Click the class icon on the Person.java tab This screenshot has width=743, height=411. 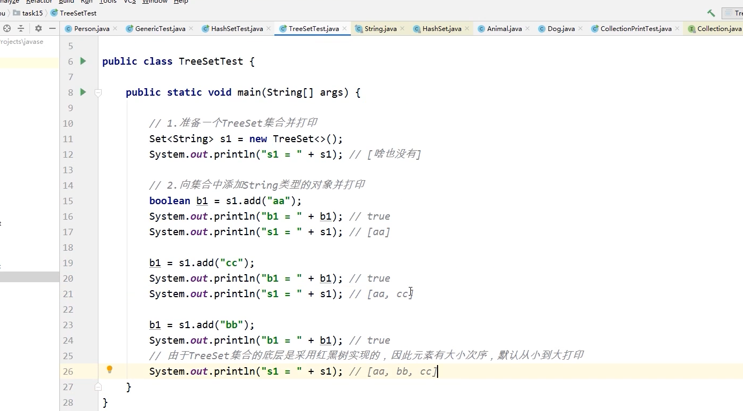68,29
